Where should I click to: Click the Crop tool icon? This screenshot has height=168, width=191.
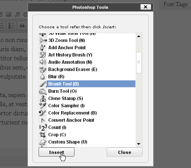pyautogui.click(x=43, y=135)
